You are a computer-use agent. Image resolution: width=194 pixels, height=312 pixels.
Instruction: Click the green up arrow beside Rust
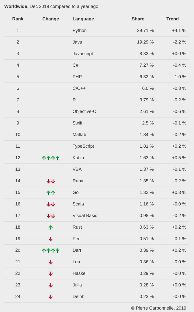pyautogui.click(x=50, y=227)
